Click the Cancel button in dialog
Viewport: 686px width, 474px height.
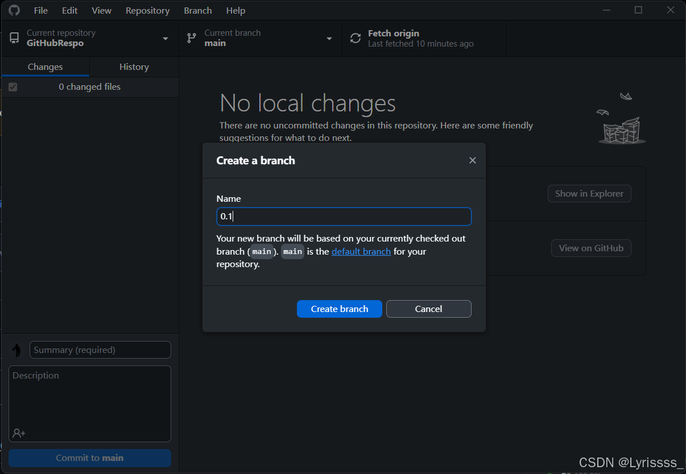click(429, 309)
